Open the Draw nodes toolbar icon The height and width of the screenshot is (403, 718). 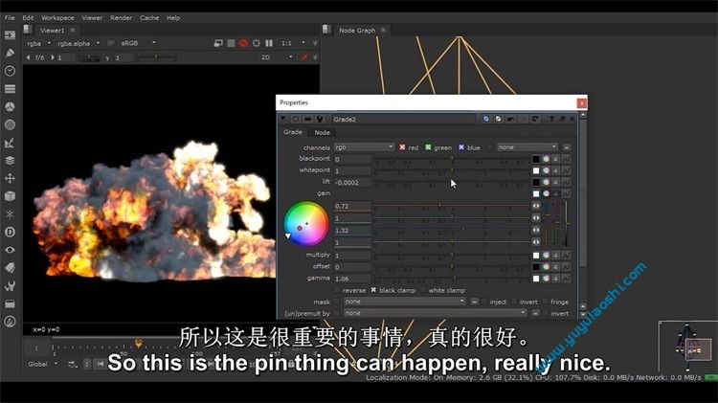click(x=10, y=53)
